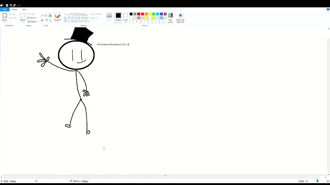Activate the Color 2 selector
Screen dimensions: 330x185
tap(126, 18)
